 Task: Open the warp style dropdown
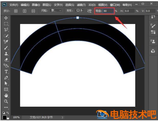(x=80, y=10)
